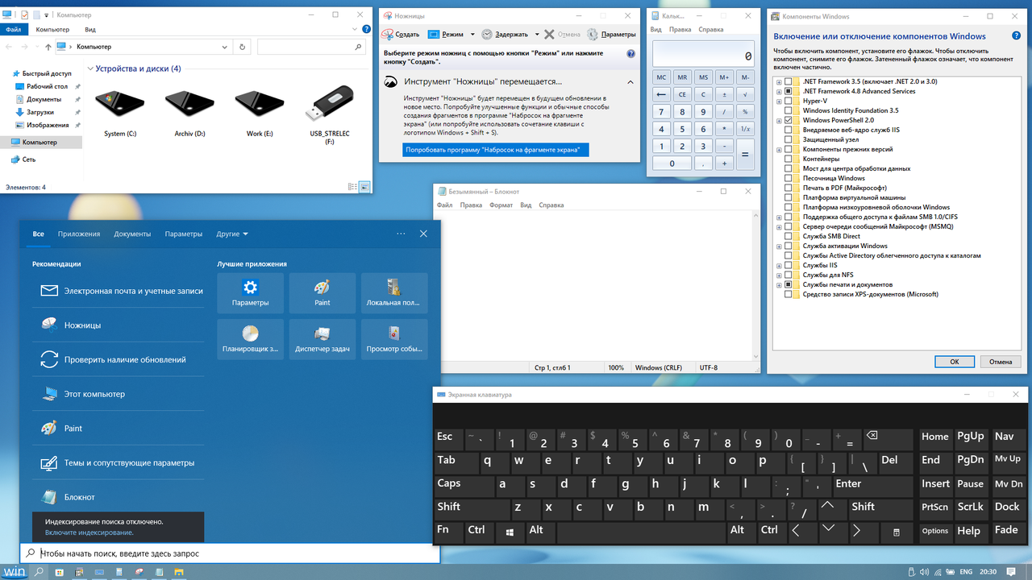Uncheck Windows PowerShell 2.0 checkbox
The height and width of the screenshot is (580, 1032).
[x=789, y=120]
